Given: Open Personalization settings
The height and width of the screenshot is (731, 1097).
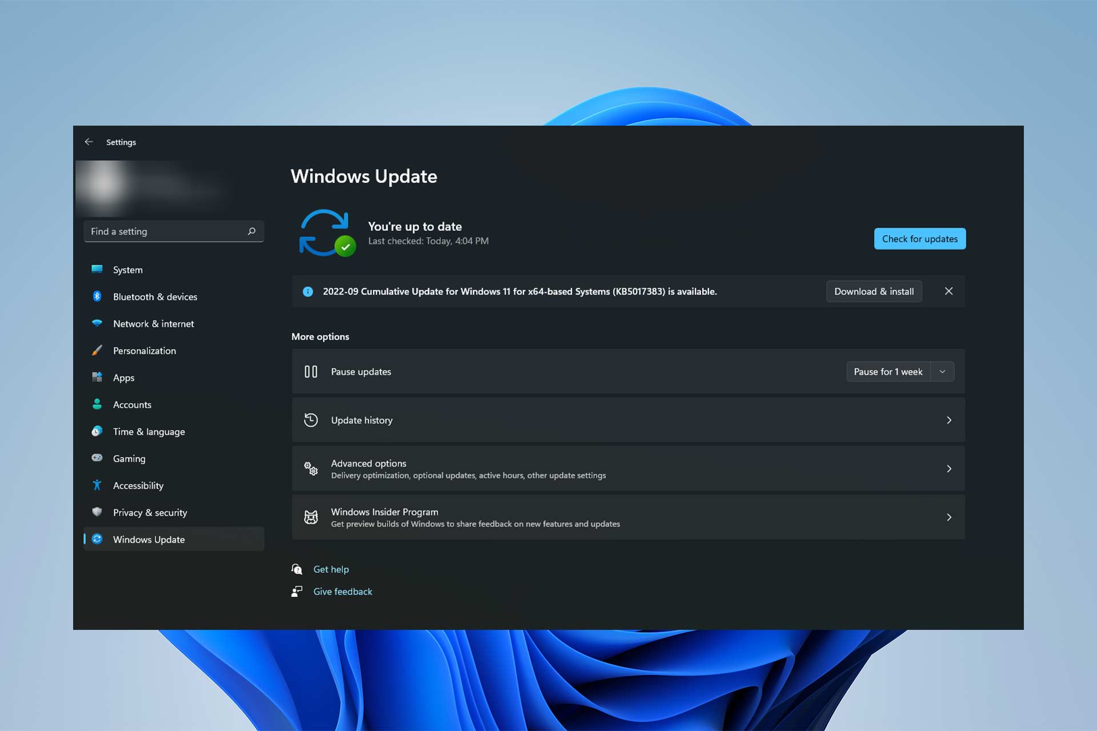Looking at the screenshot, I should [x=174, y=350].
